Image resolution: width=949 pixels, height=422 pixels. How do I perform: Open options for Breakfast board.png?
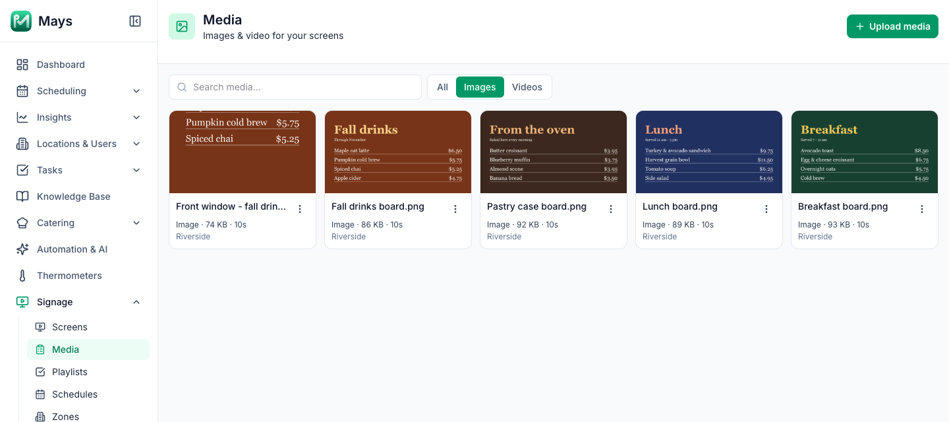[922, 209]
